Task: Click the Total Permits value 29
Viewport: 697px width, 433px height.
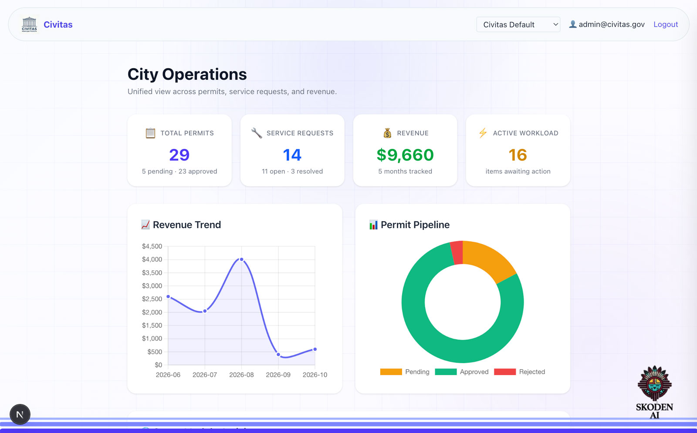Action: pos(179,155)
